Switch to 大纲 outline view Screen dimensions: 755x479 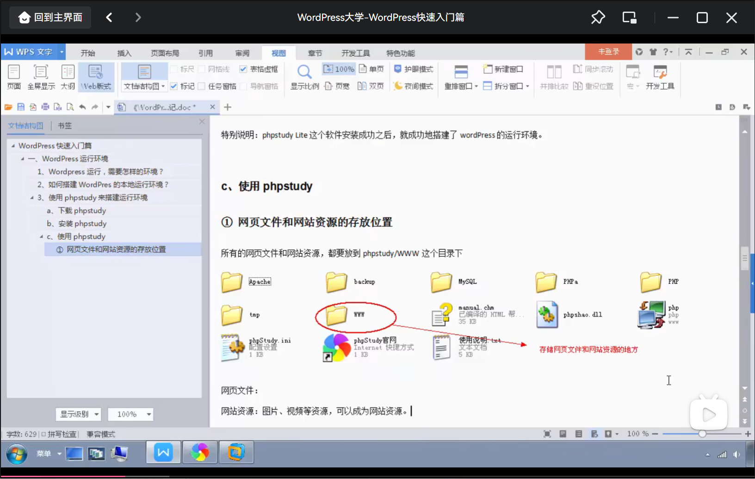click(68, 77)
